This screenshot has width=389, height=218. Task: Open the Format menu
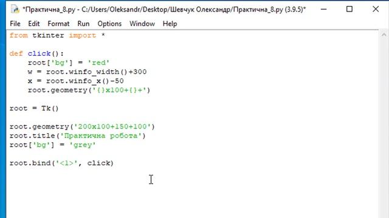[x=58, y=24]
